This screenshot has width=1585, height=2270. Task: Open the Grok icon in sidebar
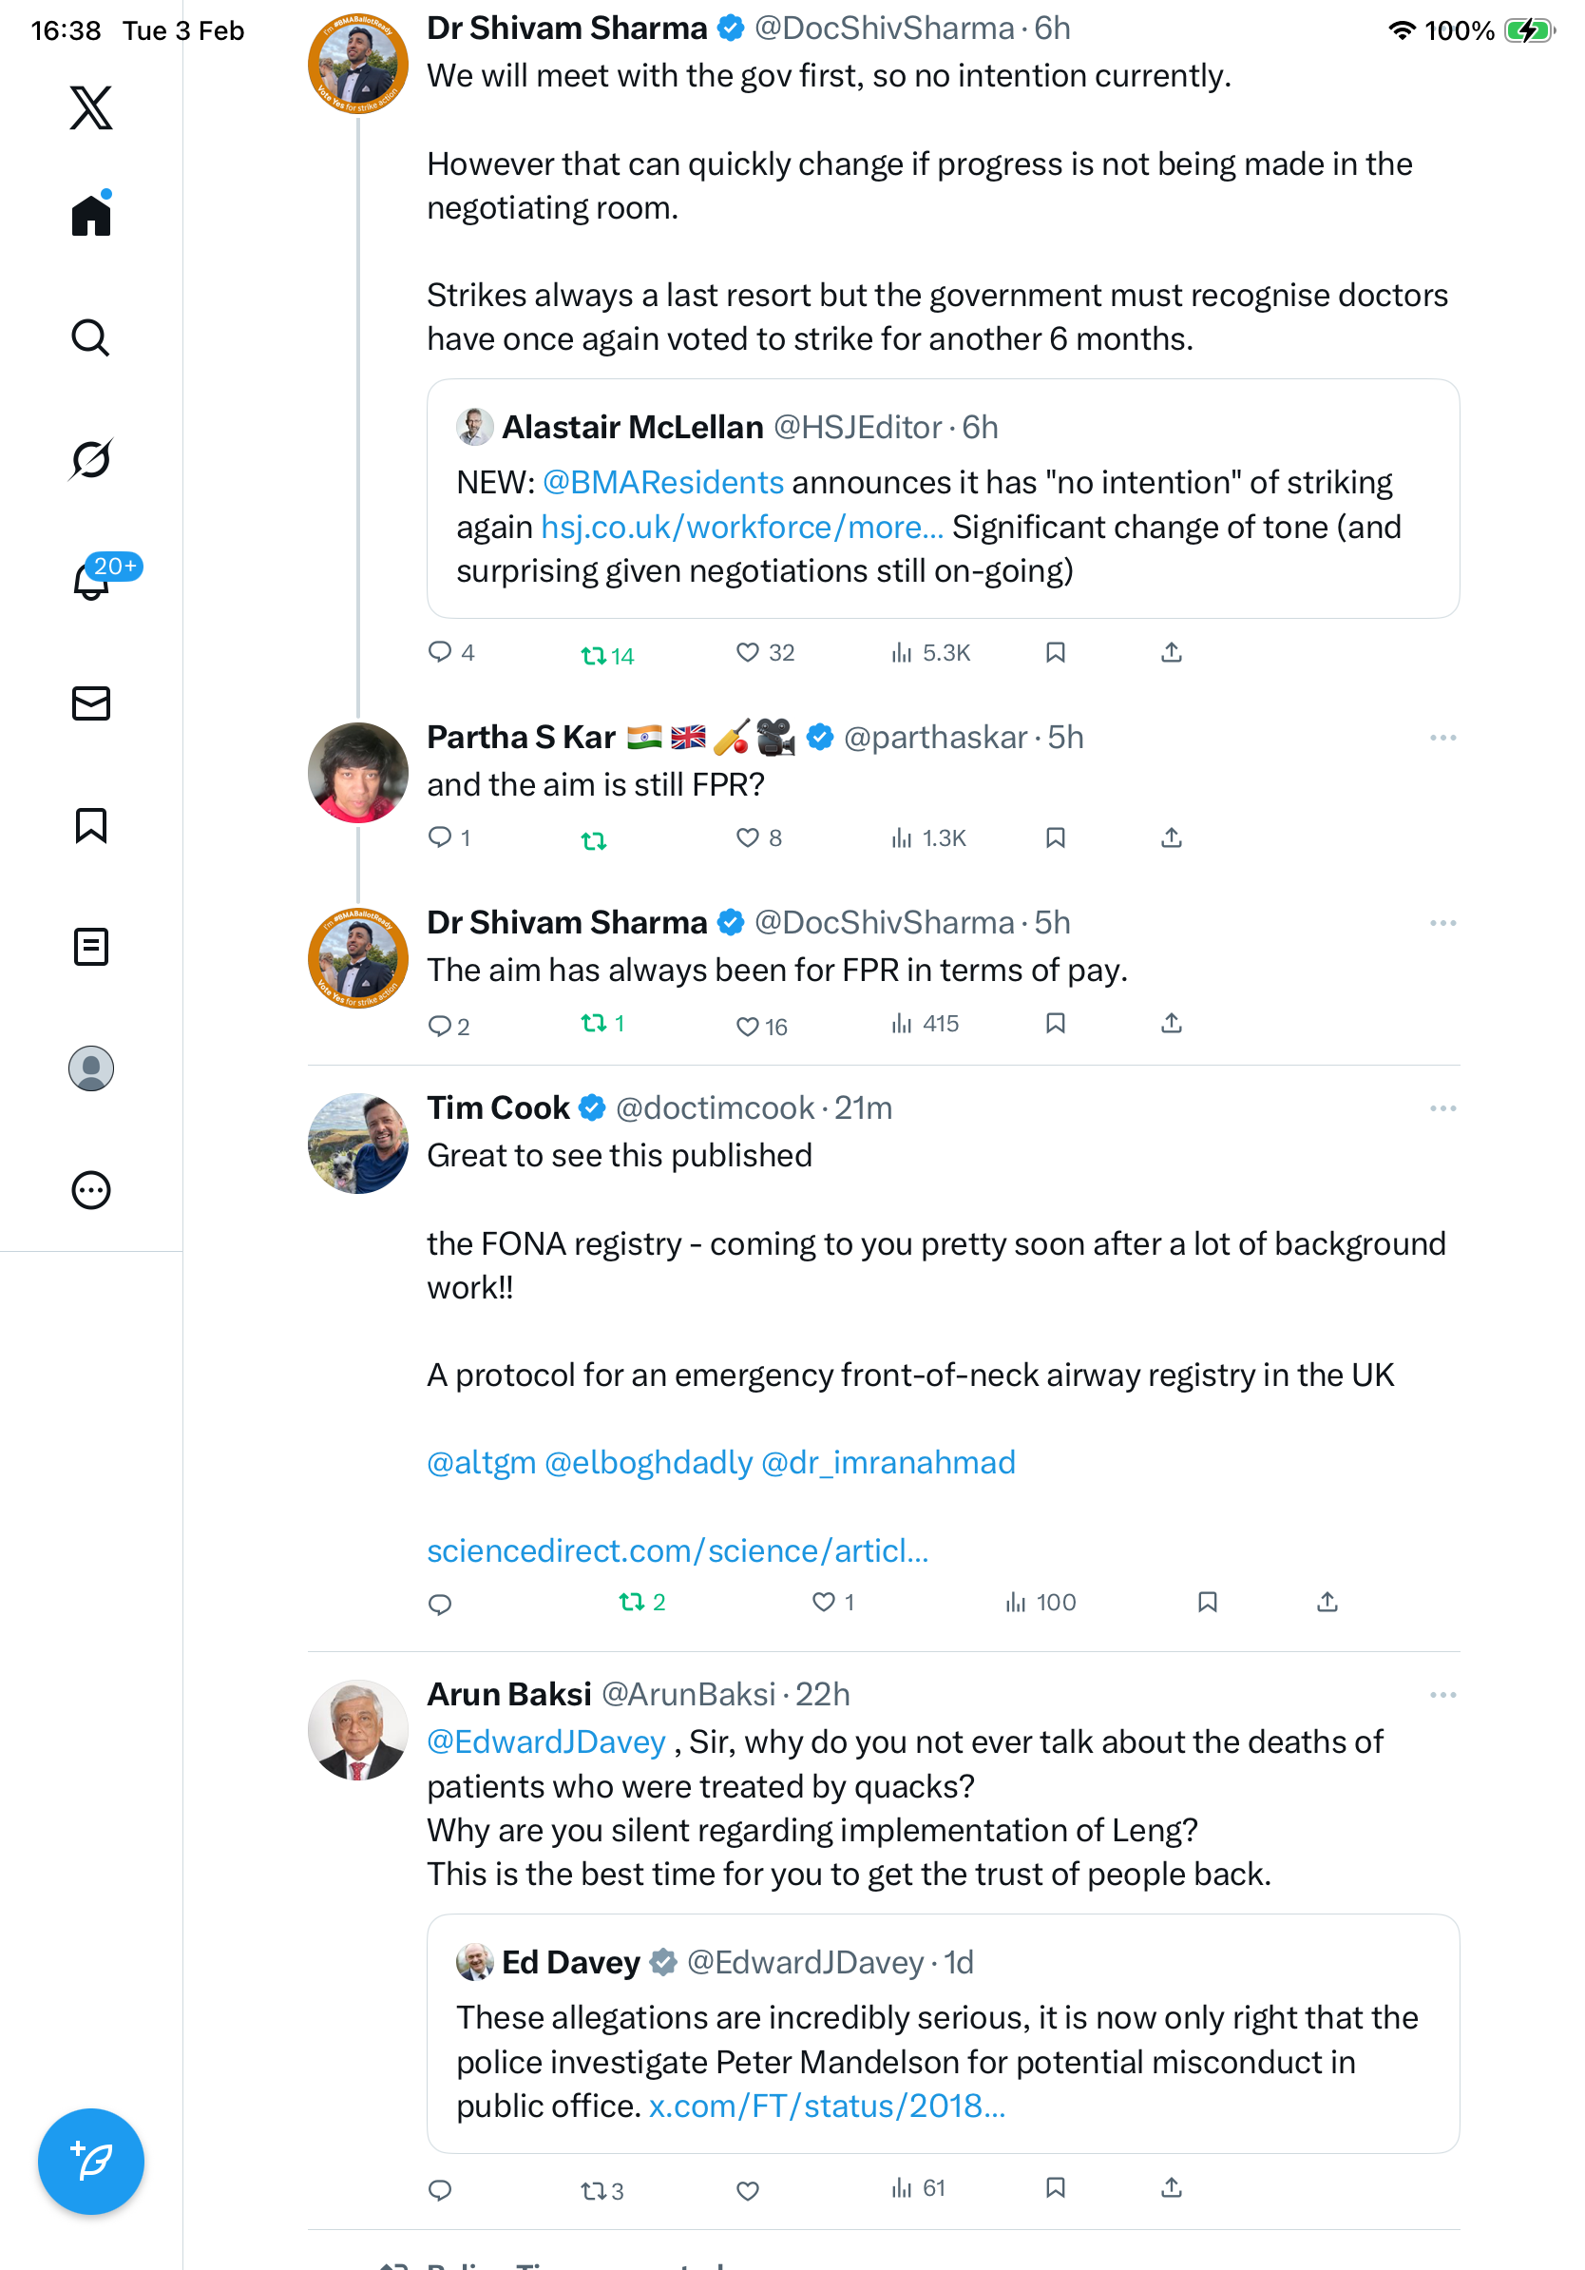point(91,459)
